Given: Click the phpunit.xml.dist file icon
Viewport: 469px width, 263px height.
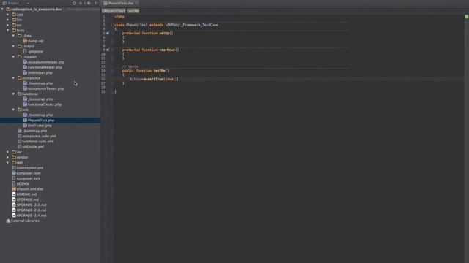Looking at the screenshot, I should (14, 188).
